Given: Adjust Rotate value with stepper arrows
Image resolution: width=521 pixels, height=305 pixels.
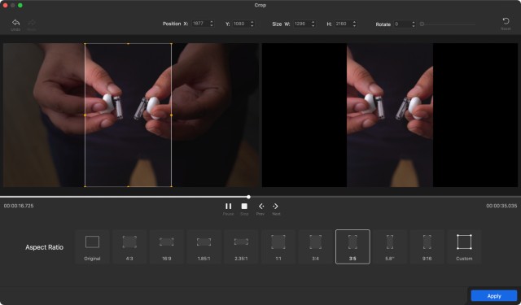Looking at the screenshot, I should 414,24.
